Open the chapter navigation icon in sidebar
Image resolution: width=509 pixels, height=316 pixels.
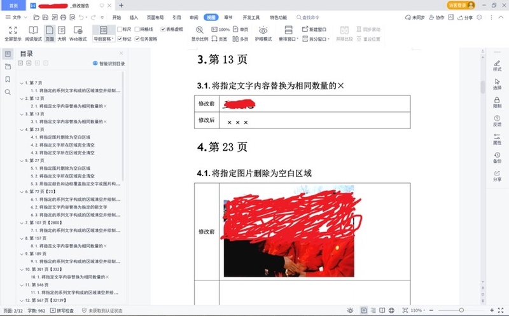(8, 67)
